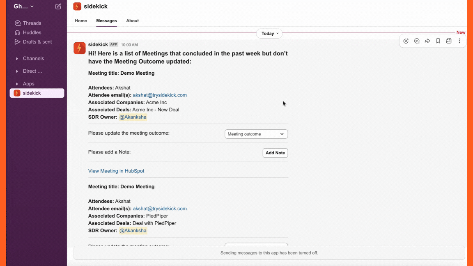Click the 10:00 AM timestamp
Screen dimensions: 473x266
(129, 45)
